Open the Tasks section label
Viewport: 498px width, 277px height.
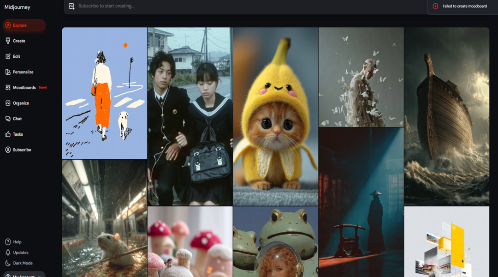tap(18, 134)
